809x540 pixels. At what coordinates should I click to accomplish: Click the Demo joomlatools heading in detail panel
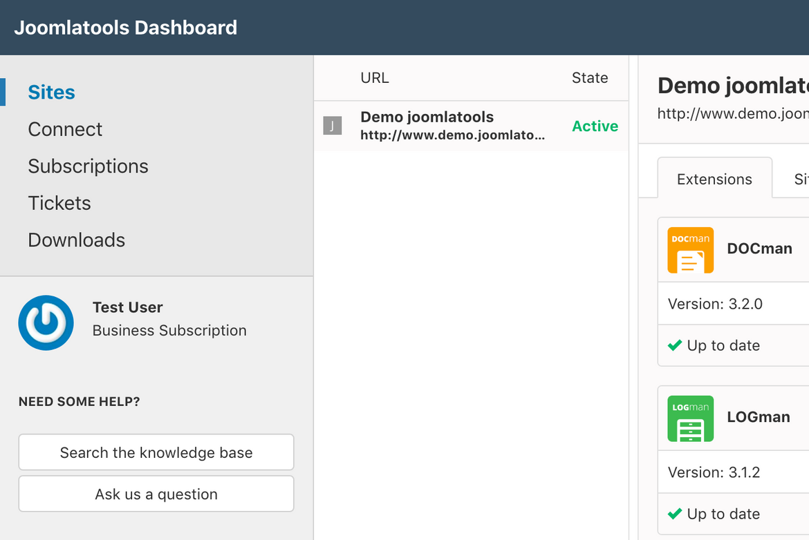[733, 85]
